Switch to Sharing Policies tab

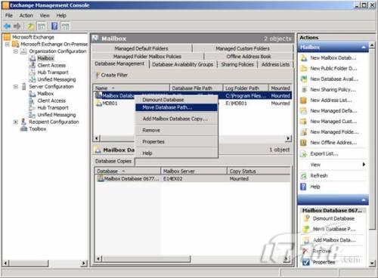[x=237, y=64]
